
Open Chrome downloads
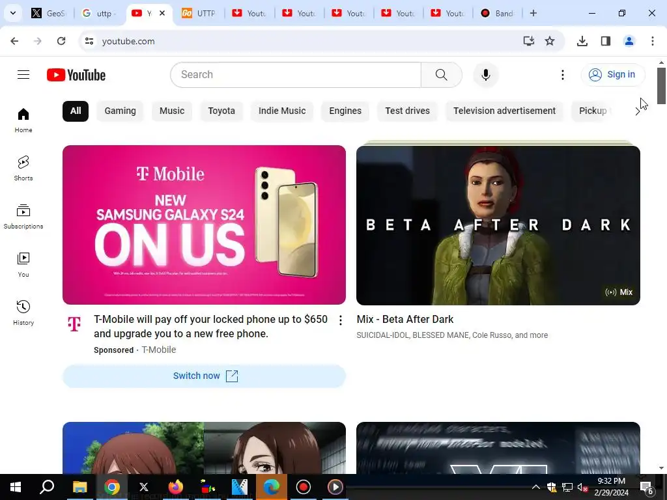point(582,41)
